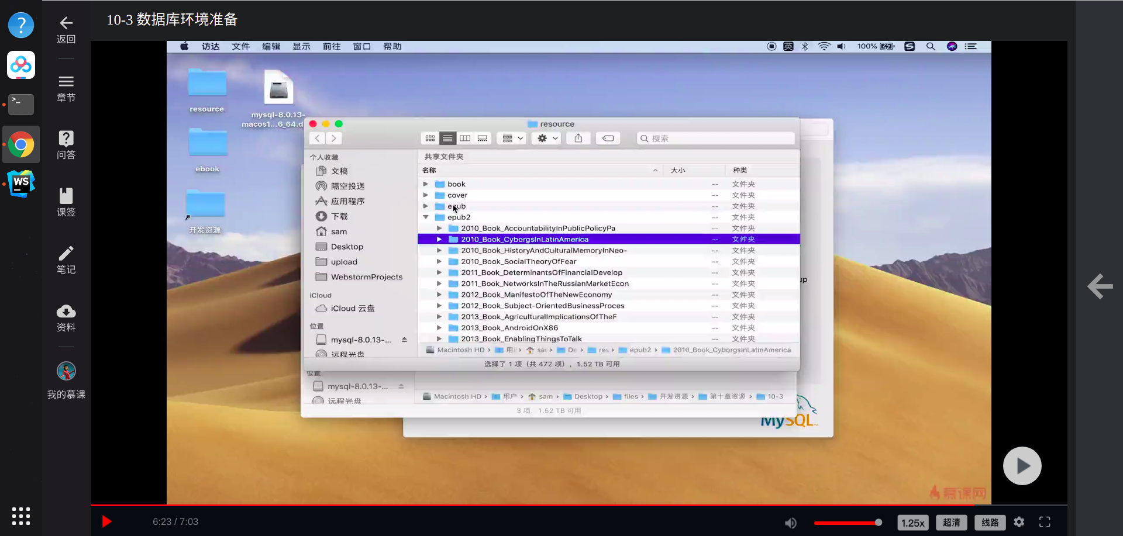Click the Finder share button

tap(578, 139)
